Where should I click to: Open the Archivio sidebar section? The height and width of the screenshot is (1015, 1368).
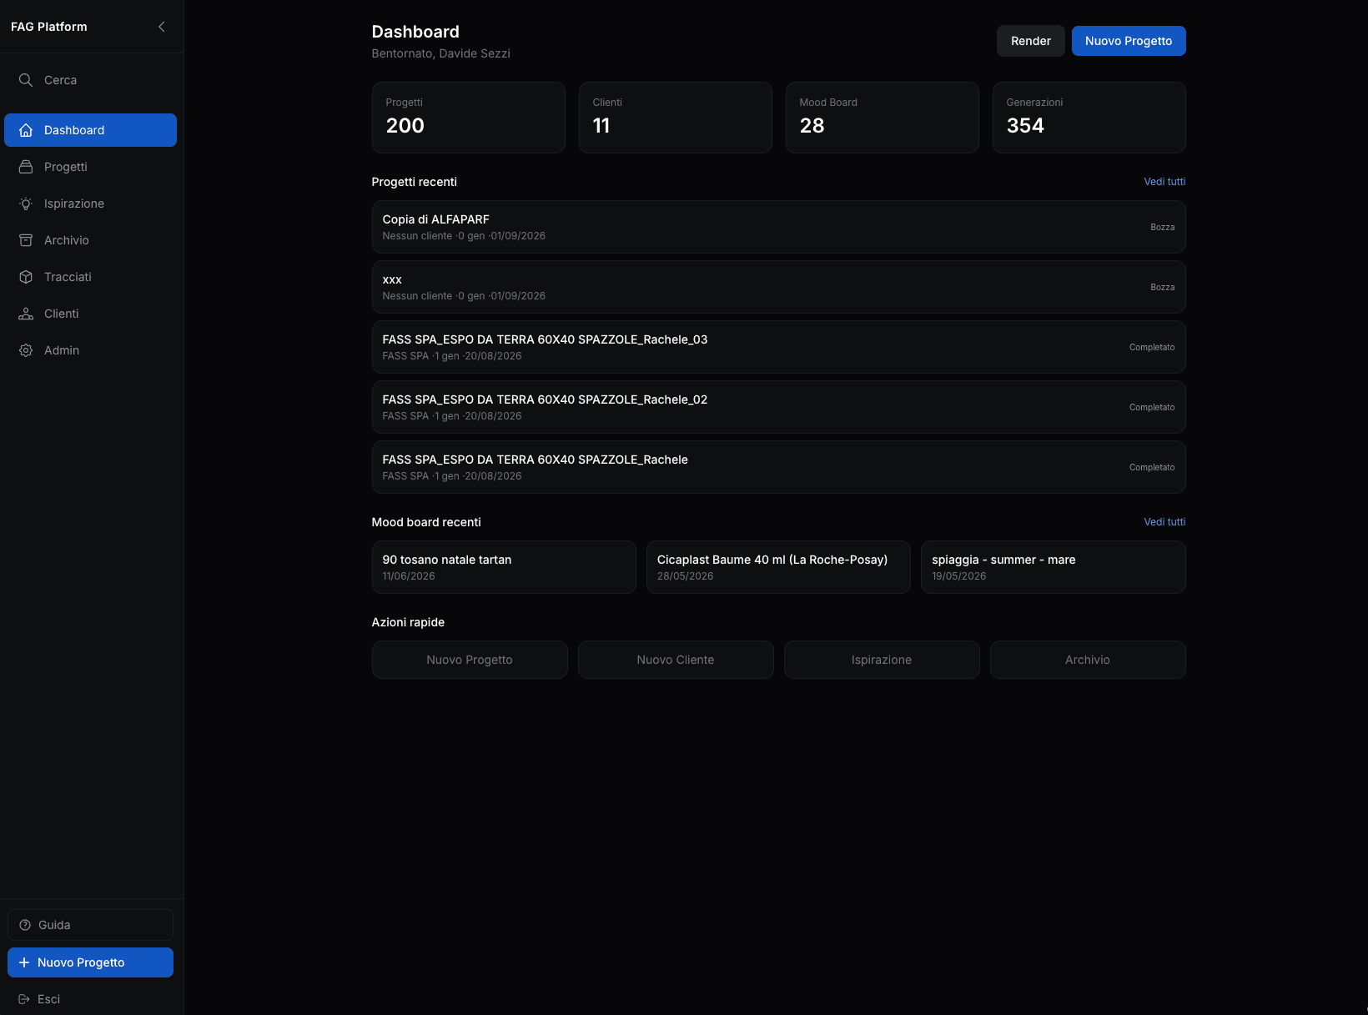tap(90, 240)
